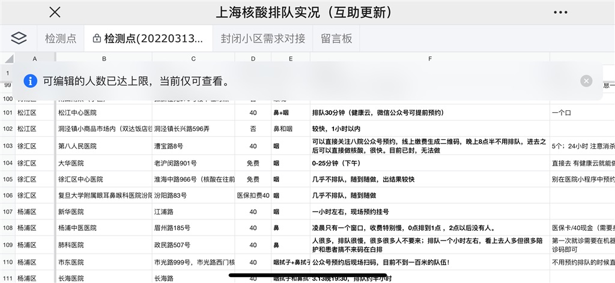Click the lock icon on the 检测点(20220313 tab

pyautogui.click(x=96, y=39)
